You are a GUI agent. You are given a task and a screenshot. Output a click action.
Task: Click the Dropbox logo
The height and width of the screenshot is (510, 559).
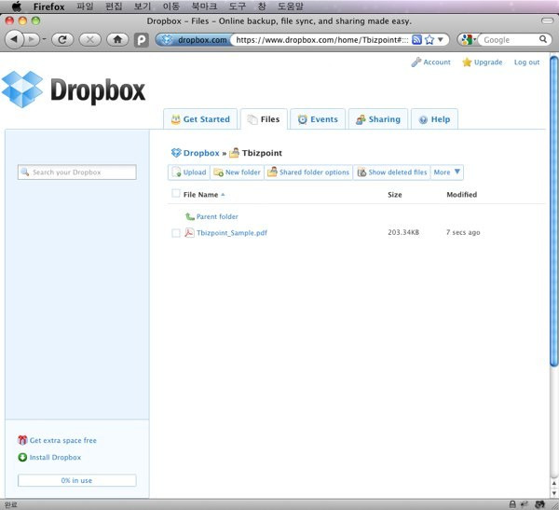point(74,90)
